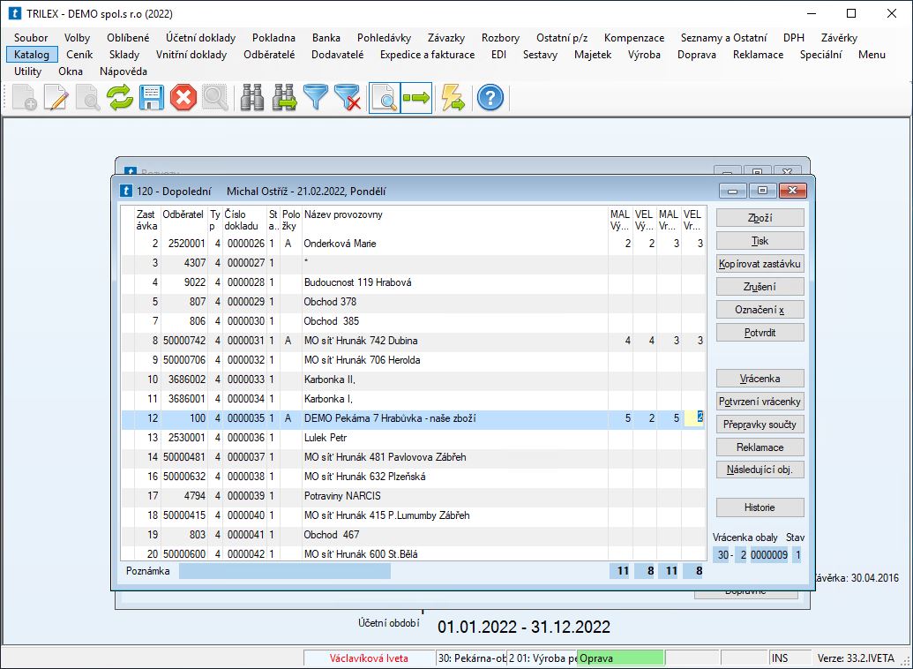Open the Nápověda menu
This screenshot has height=669, width=913.
[x=123, y=71]
